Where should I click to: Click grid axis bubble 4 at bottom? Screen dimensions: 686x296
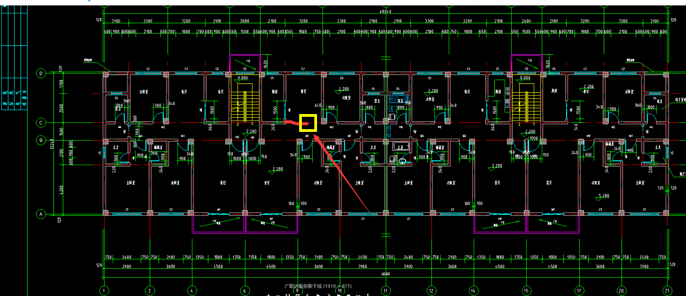[192, 291]
